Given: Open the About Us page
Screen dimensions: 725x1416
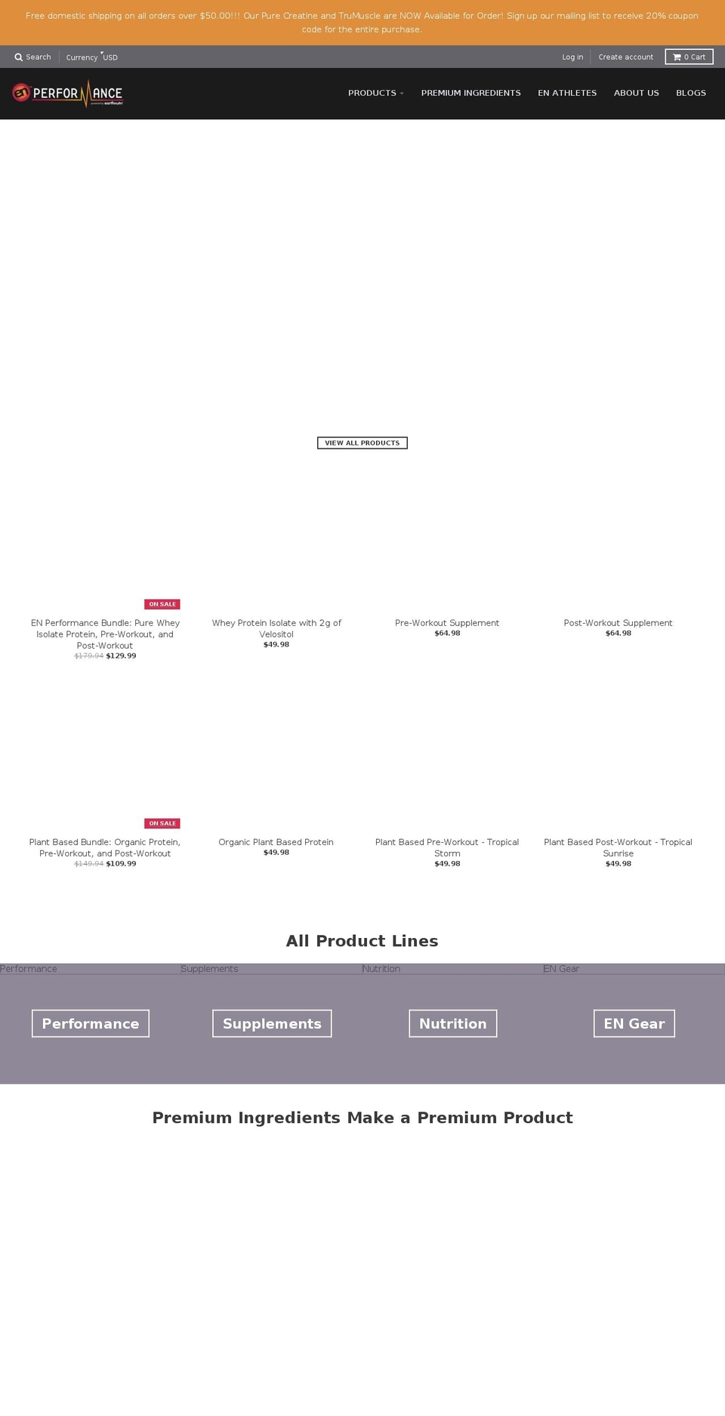Looking at the screenshot, I should coord(636,93).
